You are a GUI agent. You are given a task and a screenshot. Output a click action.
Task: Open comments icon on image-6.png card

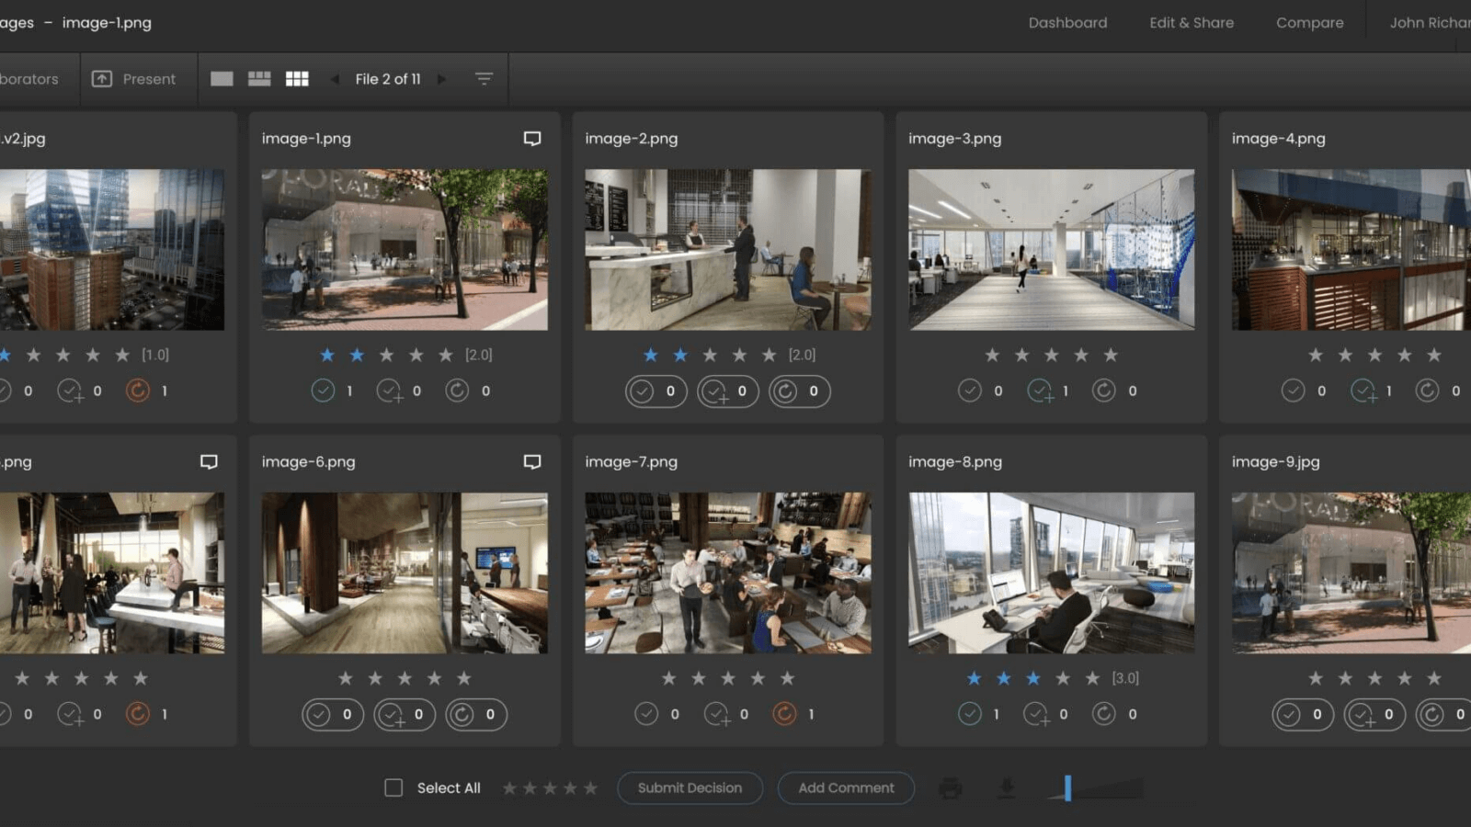coord(532,462)
